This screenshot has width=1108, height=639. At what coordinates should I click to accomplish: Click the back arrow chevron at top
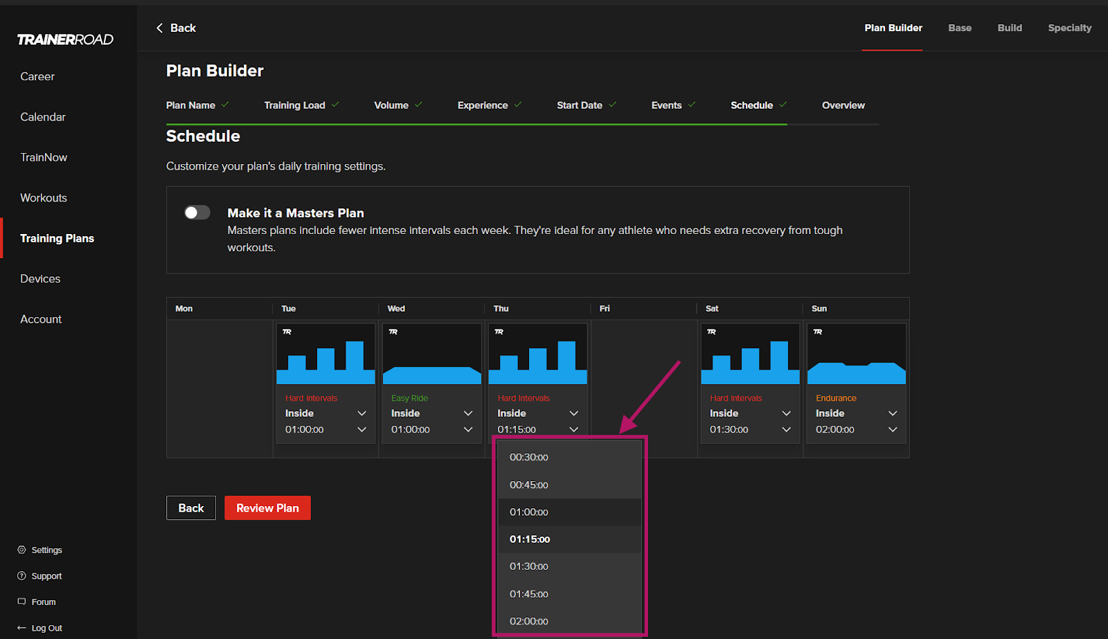coord(160,28)
